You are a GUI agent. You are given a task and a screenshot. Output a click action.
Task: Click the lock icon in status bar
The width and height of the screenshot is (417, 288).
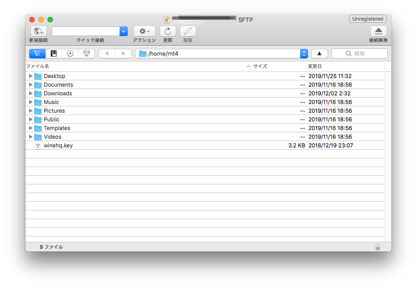pos(378,247)
